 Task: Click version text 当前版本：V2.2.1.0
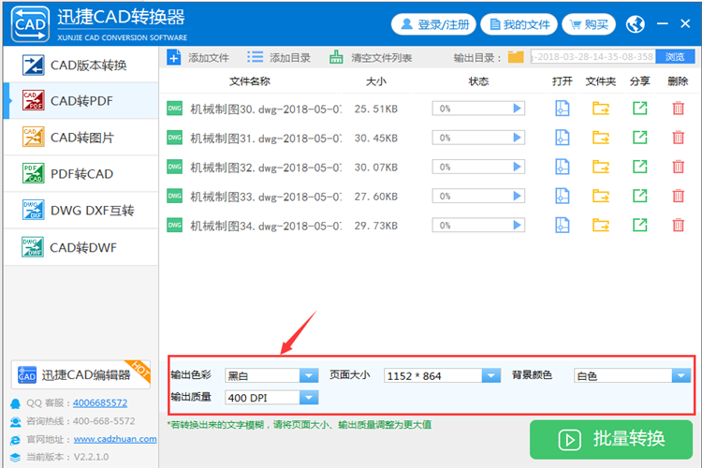[x=67, y=457]
